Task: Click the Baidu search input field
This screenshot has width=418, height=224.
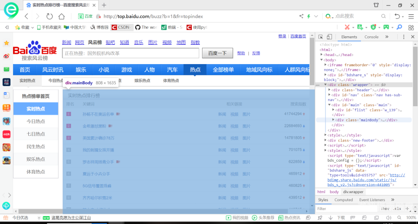Action: pyautogui.click(x=131, y=53)
